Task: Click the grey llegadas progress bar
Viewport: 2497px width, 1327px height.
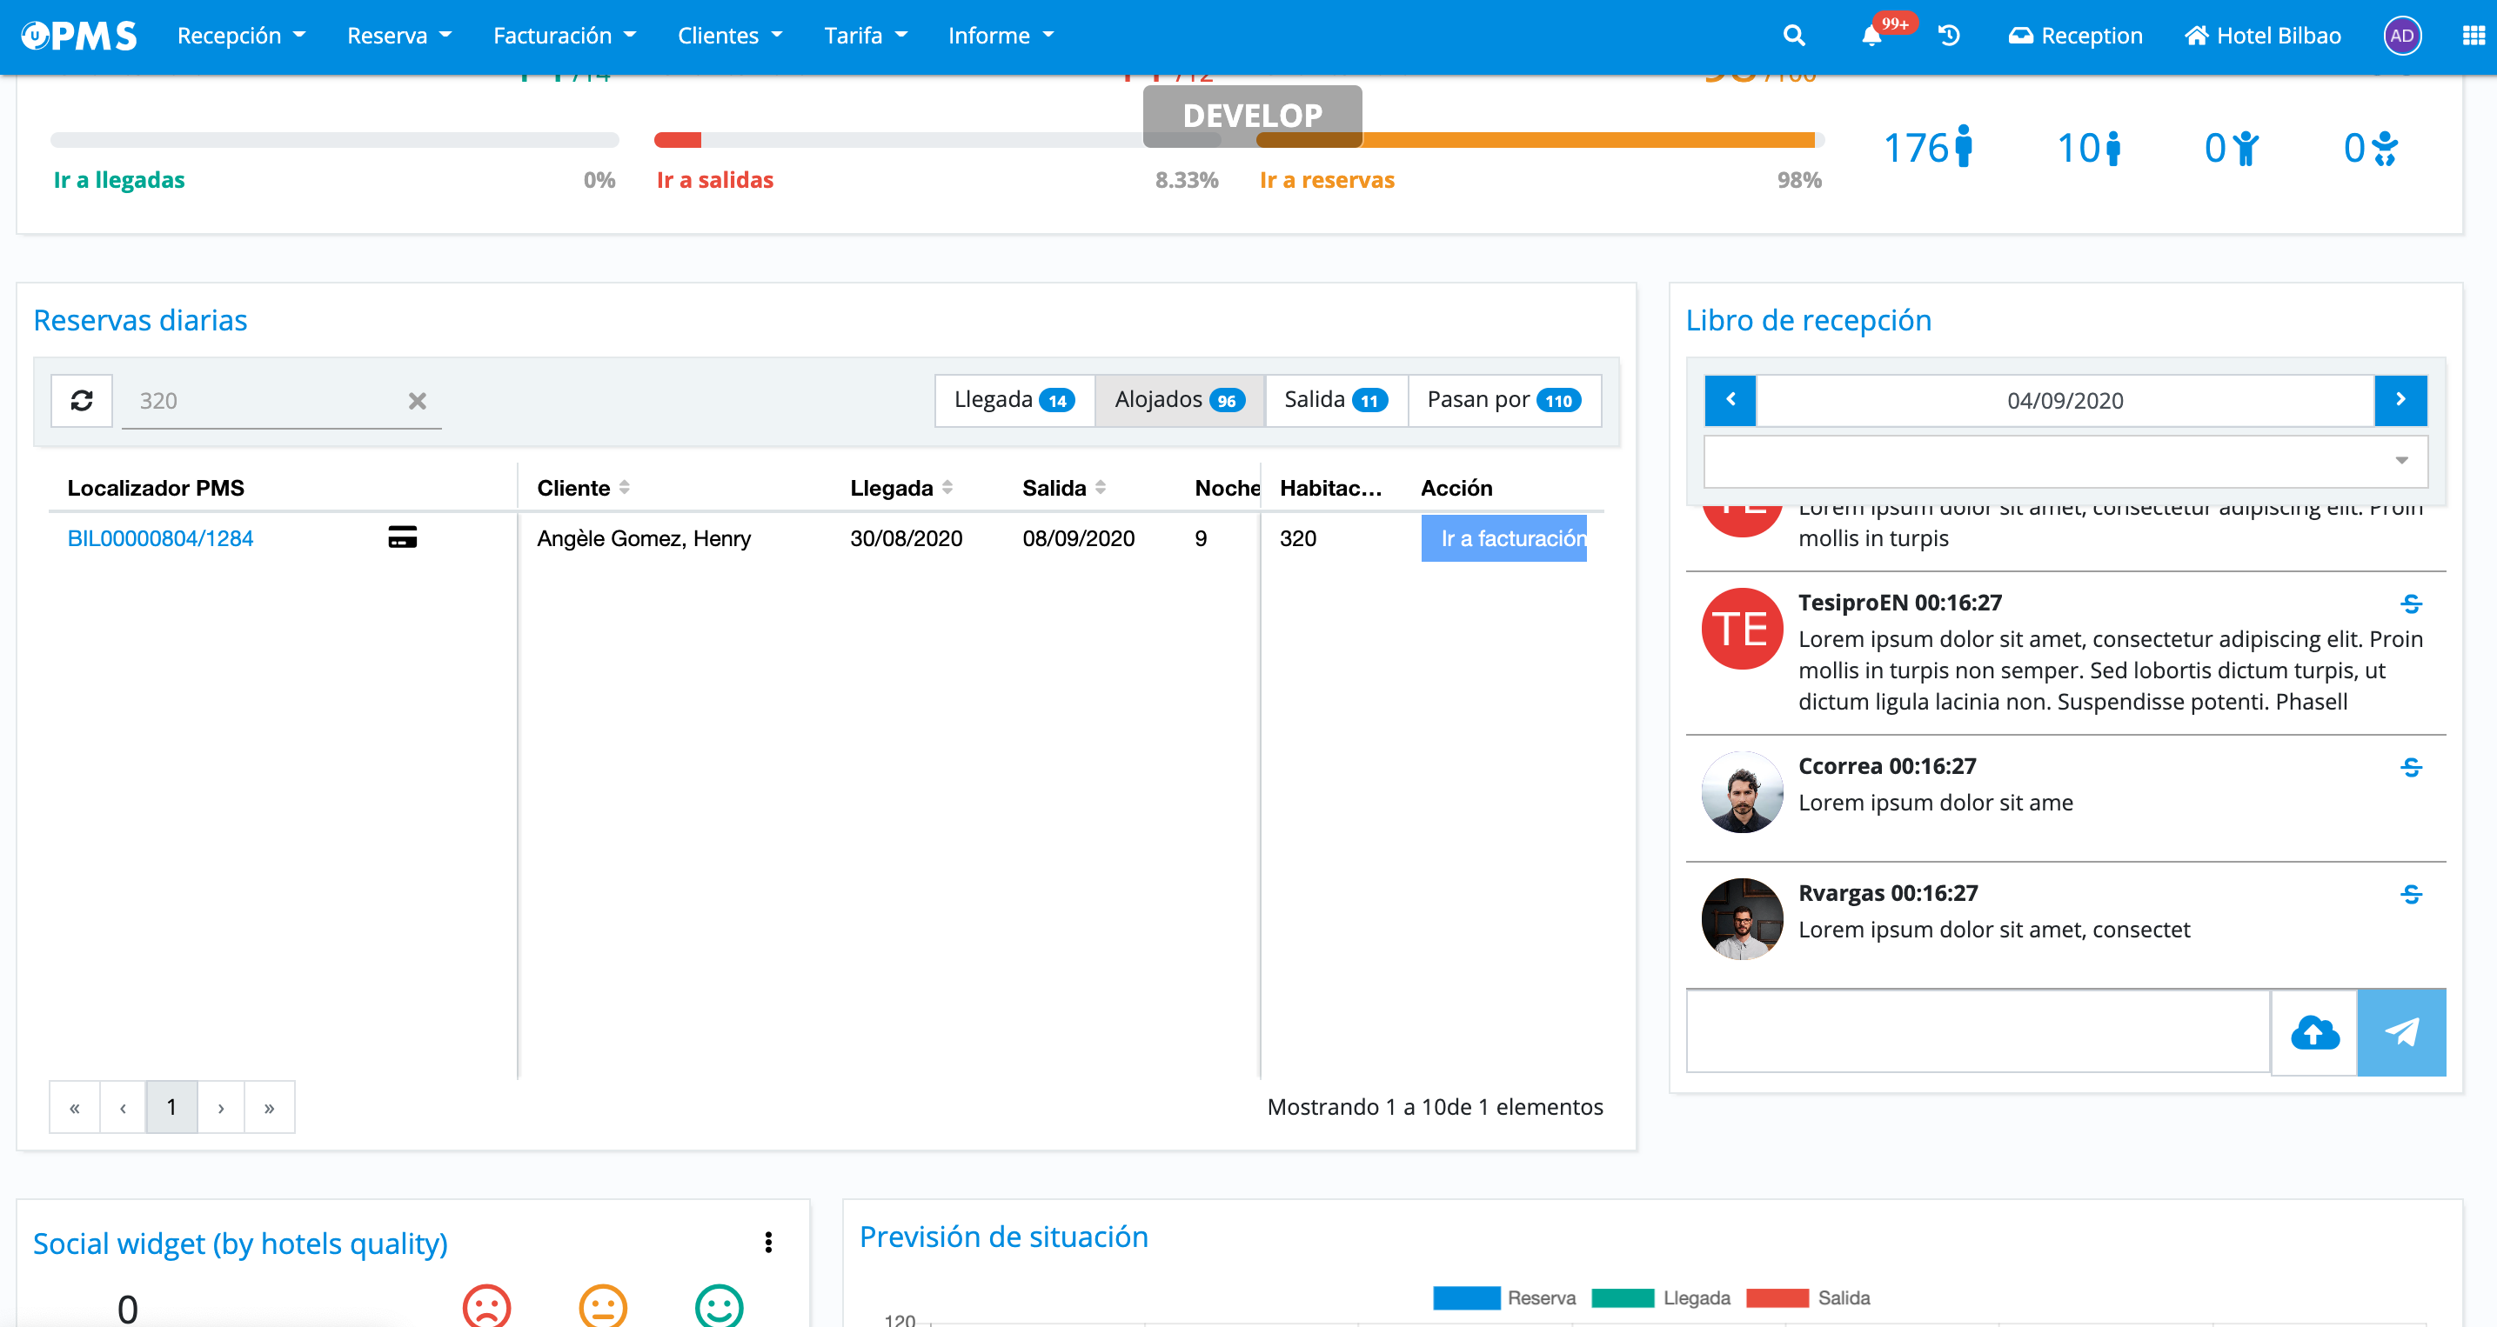Action: [x=334, y=141]
